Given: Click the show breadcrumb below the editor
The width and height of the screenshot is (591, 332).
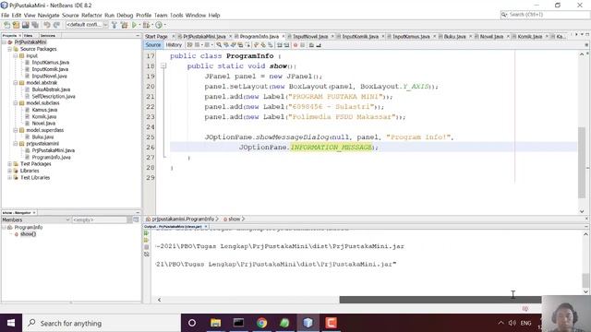Looking at the screenshot, I should pos(234,219).
